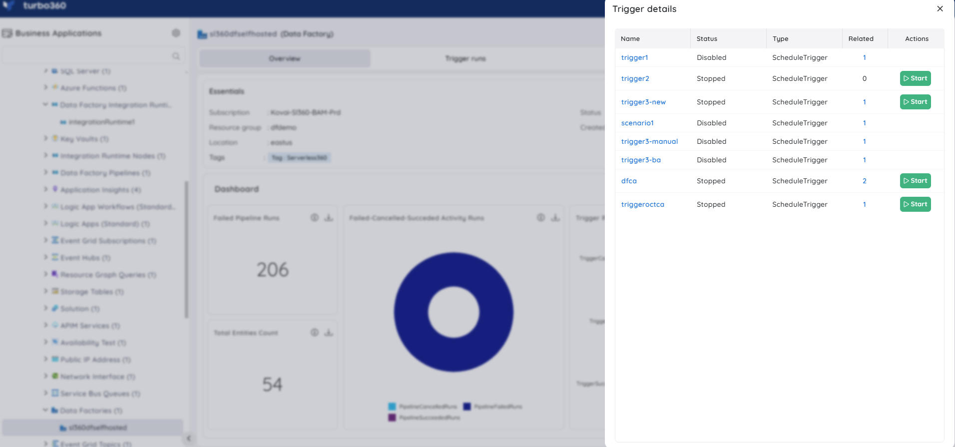The width and height of the screenshot is (955, 447).
Task: Open info icon on Activity Runs chart
Action: (x=541, y=218)
